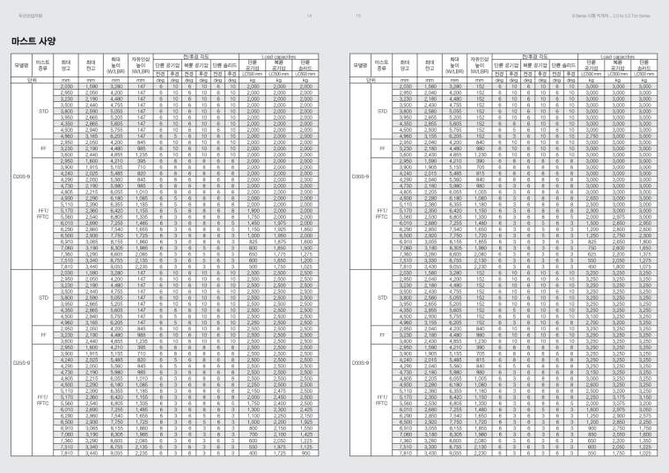Select the 마스트 종류 column header in right table
The image size is (669, 473).
point(383,65)
